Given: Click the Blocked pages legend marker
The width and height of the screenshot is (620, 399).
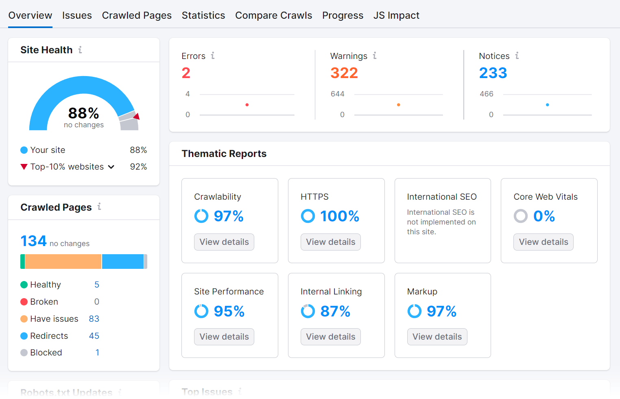Looking at the screenshot, I should (x=24, y=353).
